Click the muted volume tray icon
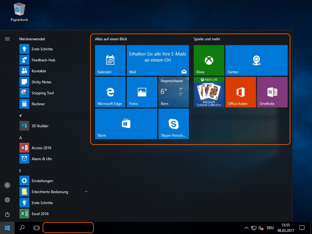The width and height of the screenshot is (312, 234). 261,228
